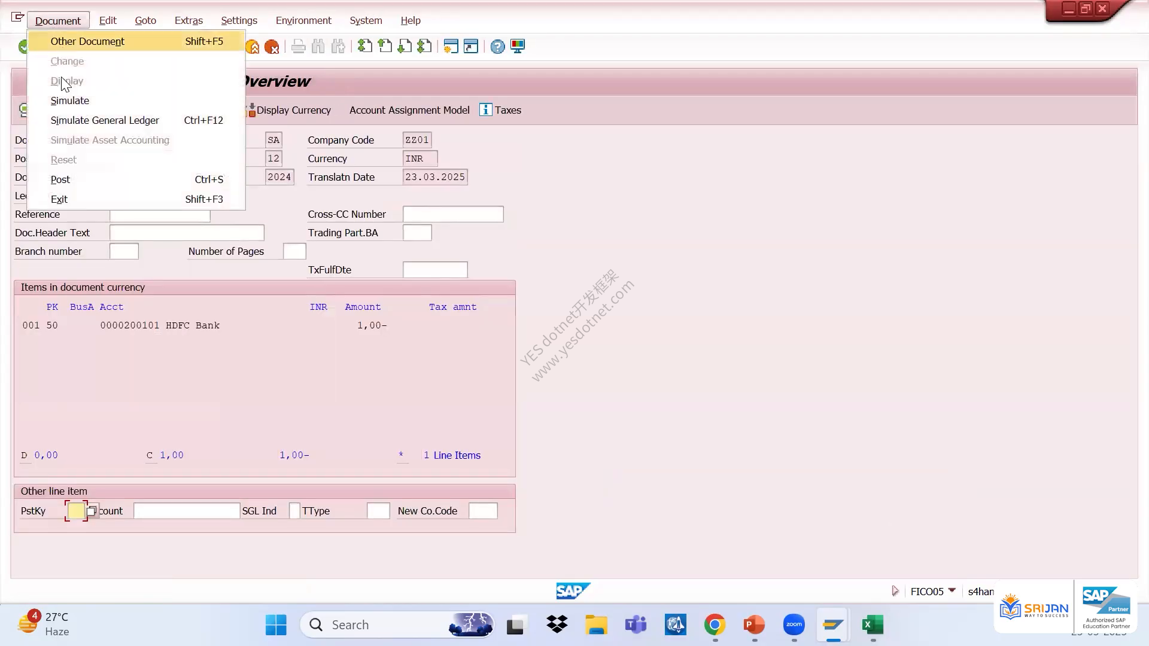Expand status bar triangle next to FICO05
Screen dimensions: 1149x646
(895, 591)
